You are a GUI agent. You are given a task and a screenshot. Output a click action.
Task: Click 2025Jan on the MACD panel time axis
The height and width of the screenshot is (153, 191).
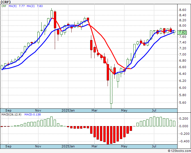(68, 146)
